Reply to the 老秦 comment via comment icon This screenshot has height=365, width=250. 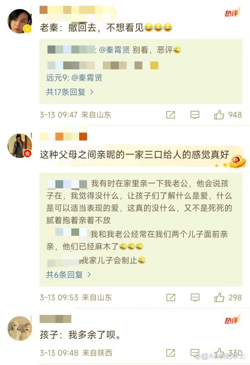pos(195,115)
